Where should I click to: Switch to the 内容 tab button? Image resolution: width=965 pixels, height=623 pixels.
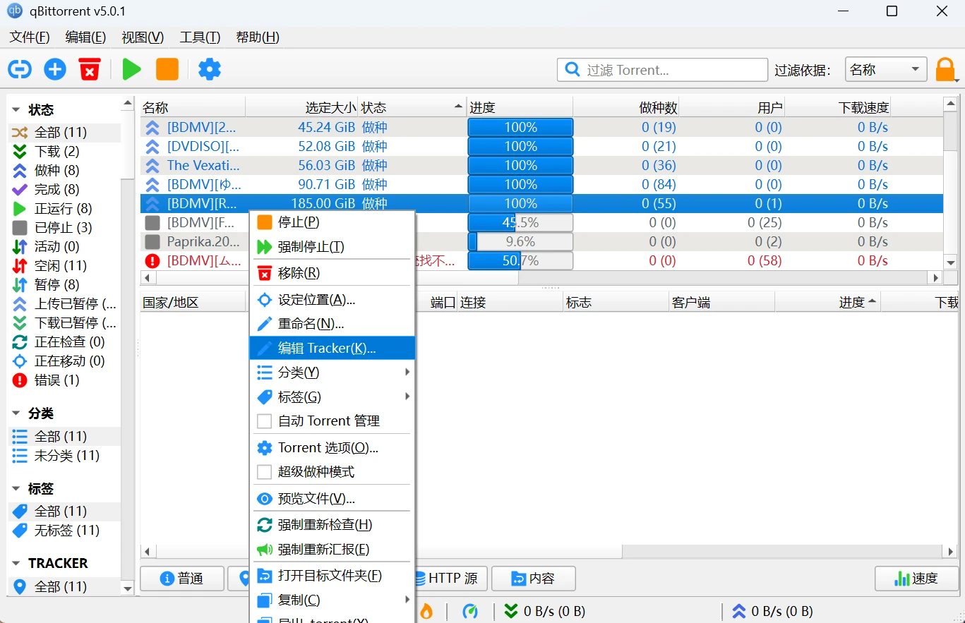pos(533,579)
